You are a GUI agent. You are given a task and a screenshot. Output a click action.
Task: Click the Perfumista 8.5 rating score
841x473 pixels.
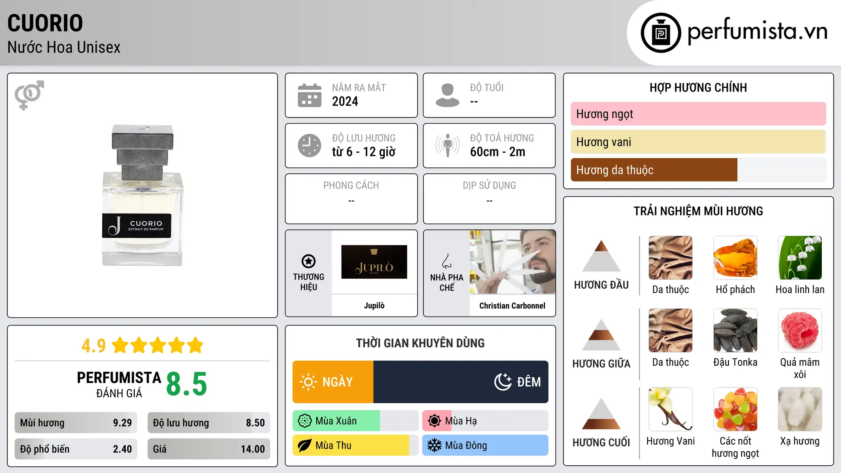click(187, 384)
